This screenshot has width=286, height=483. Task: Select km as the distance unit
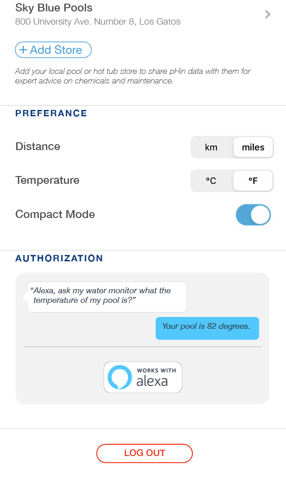click(211, 147)
